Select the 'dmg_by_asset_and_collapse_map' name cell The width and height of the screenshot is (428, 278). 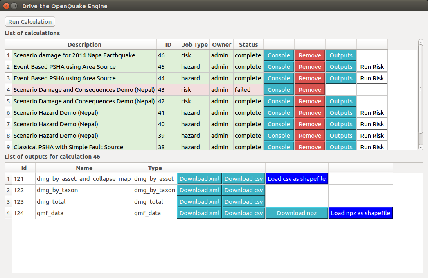(84, 179)
